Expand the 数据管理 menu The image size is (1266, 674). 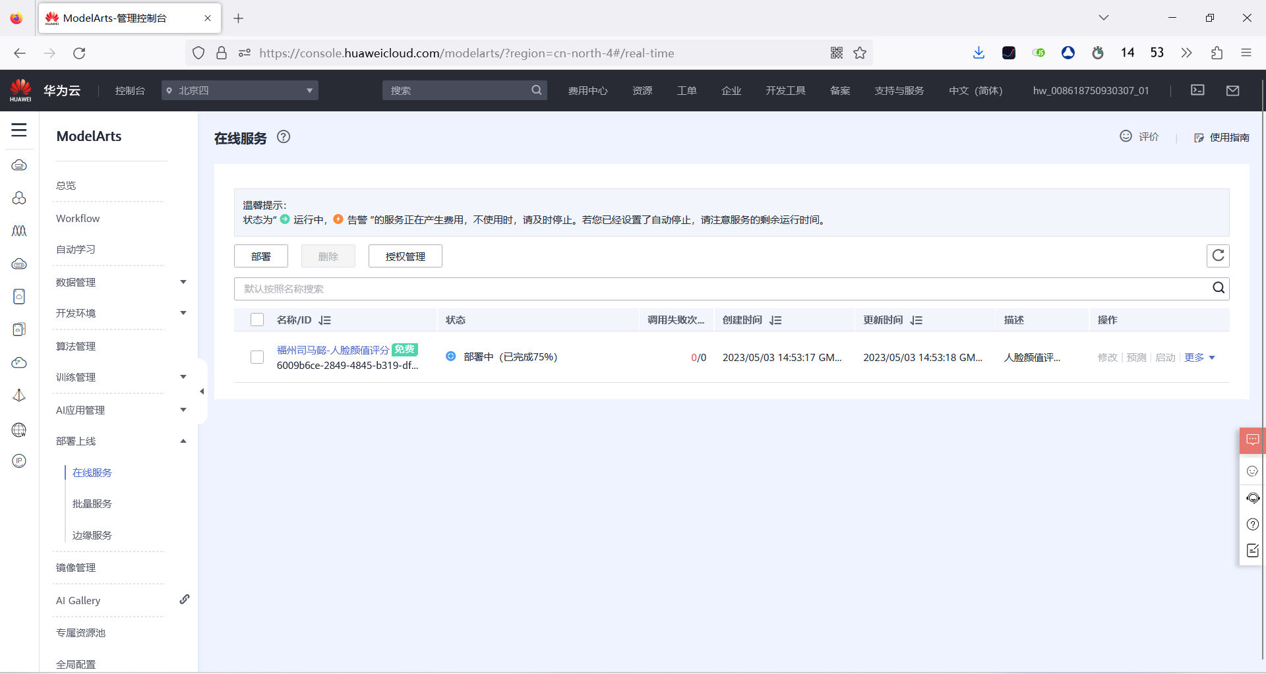(x=183, y=282)
